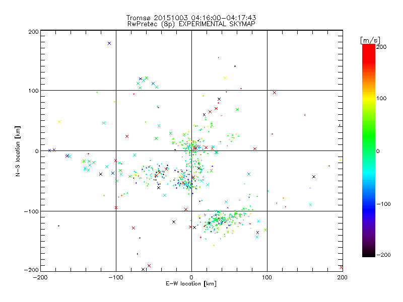Select the "[m/s]" colorbar unit label
Viewport: 403px width, 302px height.
click(370, 40)
